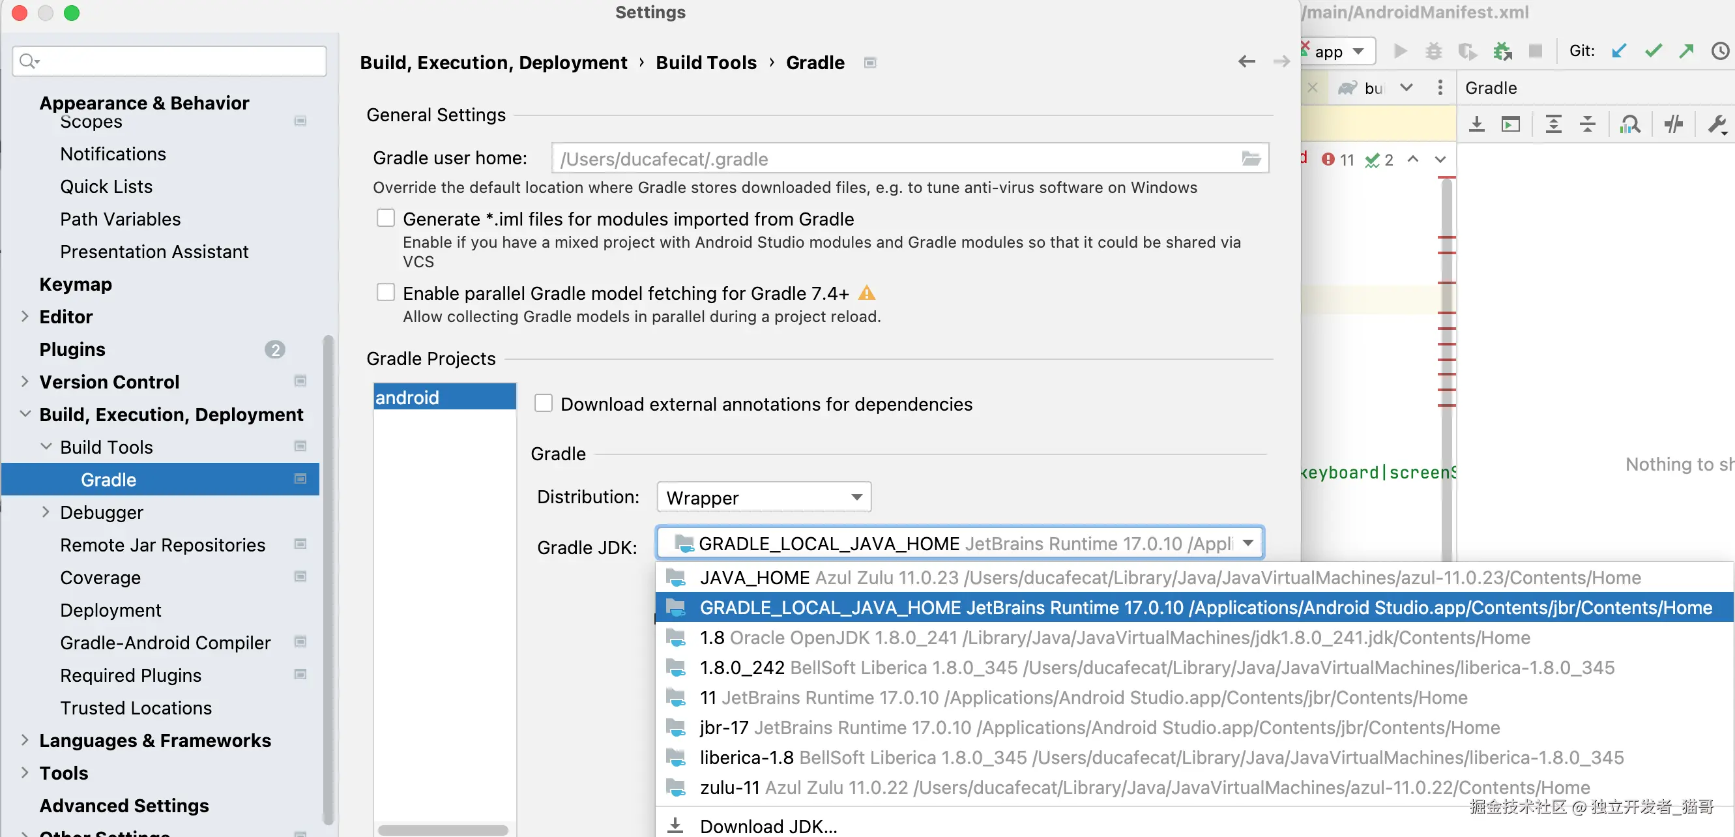Open the Gradle settings wrench icon
The width and height of the screenshot is (1735, 837).
point(1717,124)
